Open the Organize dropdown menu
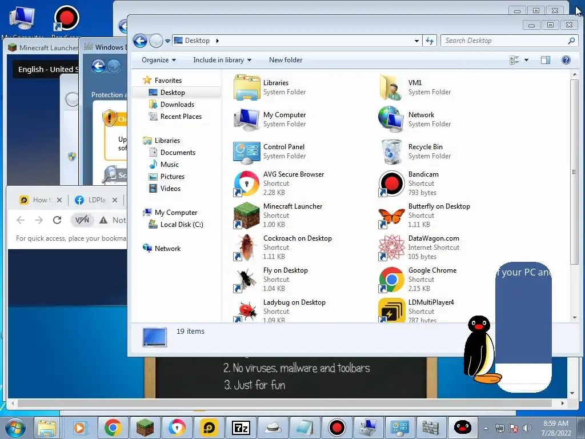 pos(159,59)
